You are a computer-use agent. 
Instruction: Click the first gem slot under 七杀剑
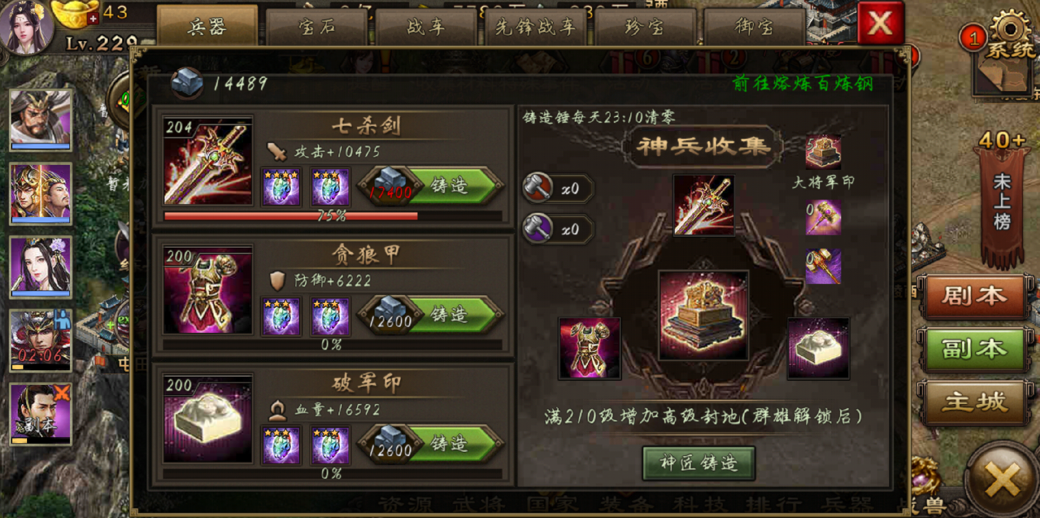pos(281,187)
